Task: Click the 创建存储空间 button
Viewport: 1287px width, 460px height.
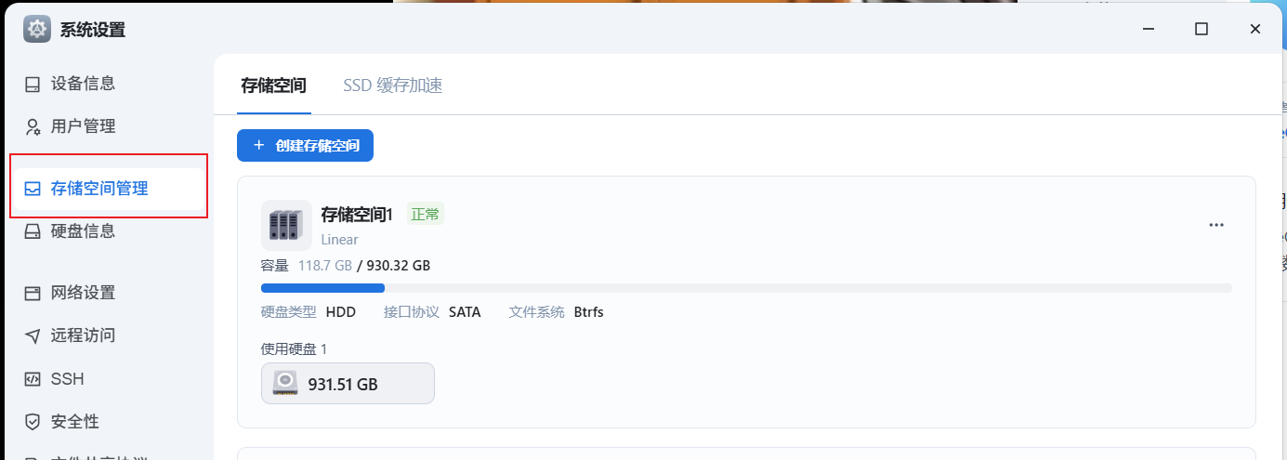Action: pos(305,146)
